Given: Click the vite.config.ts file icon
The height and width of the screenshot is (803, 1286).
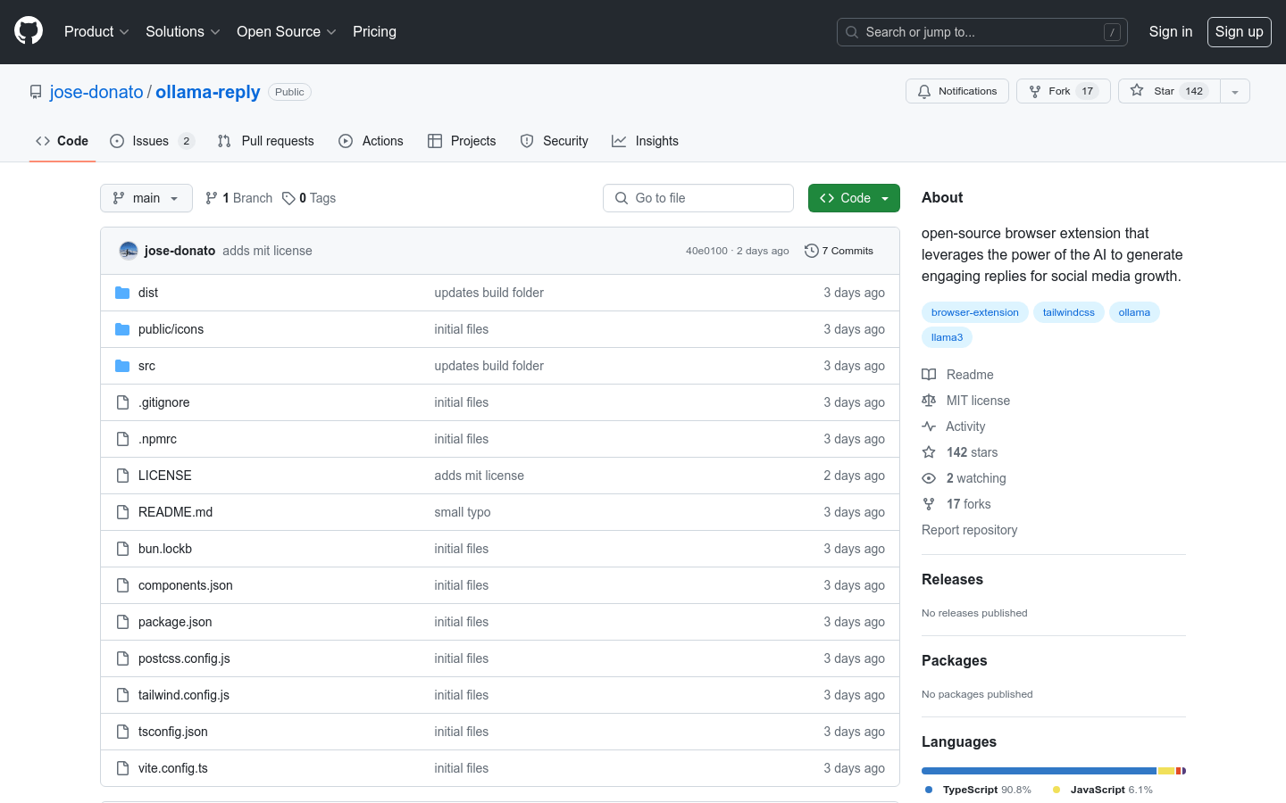Looking at the screenshot, I should pos(122,768).
